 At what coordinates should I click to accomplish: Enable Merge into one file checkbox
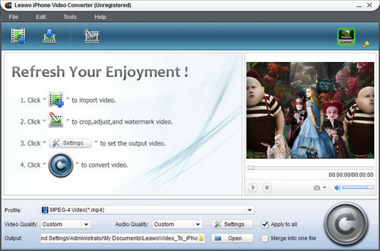(x=265, y=238)
